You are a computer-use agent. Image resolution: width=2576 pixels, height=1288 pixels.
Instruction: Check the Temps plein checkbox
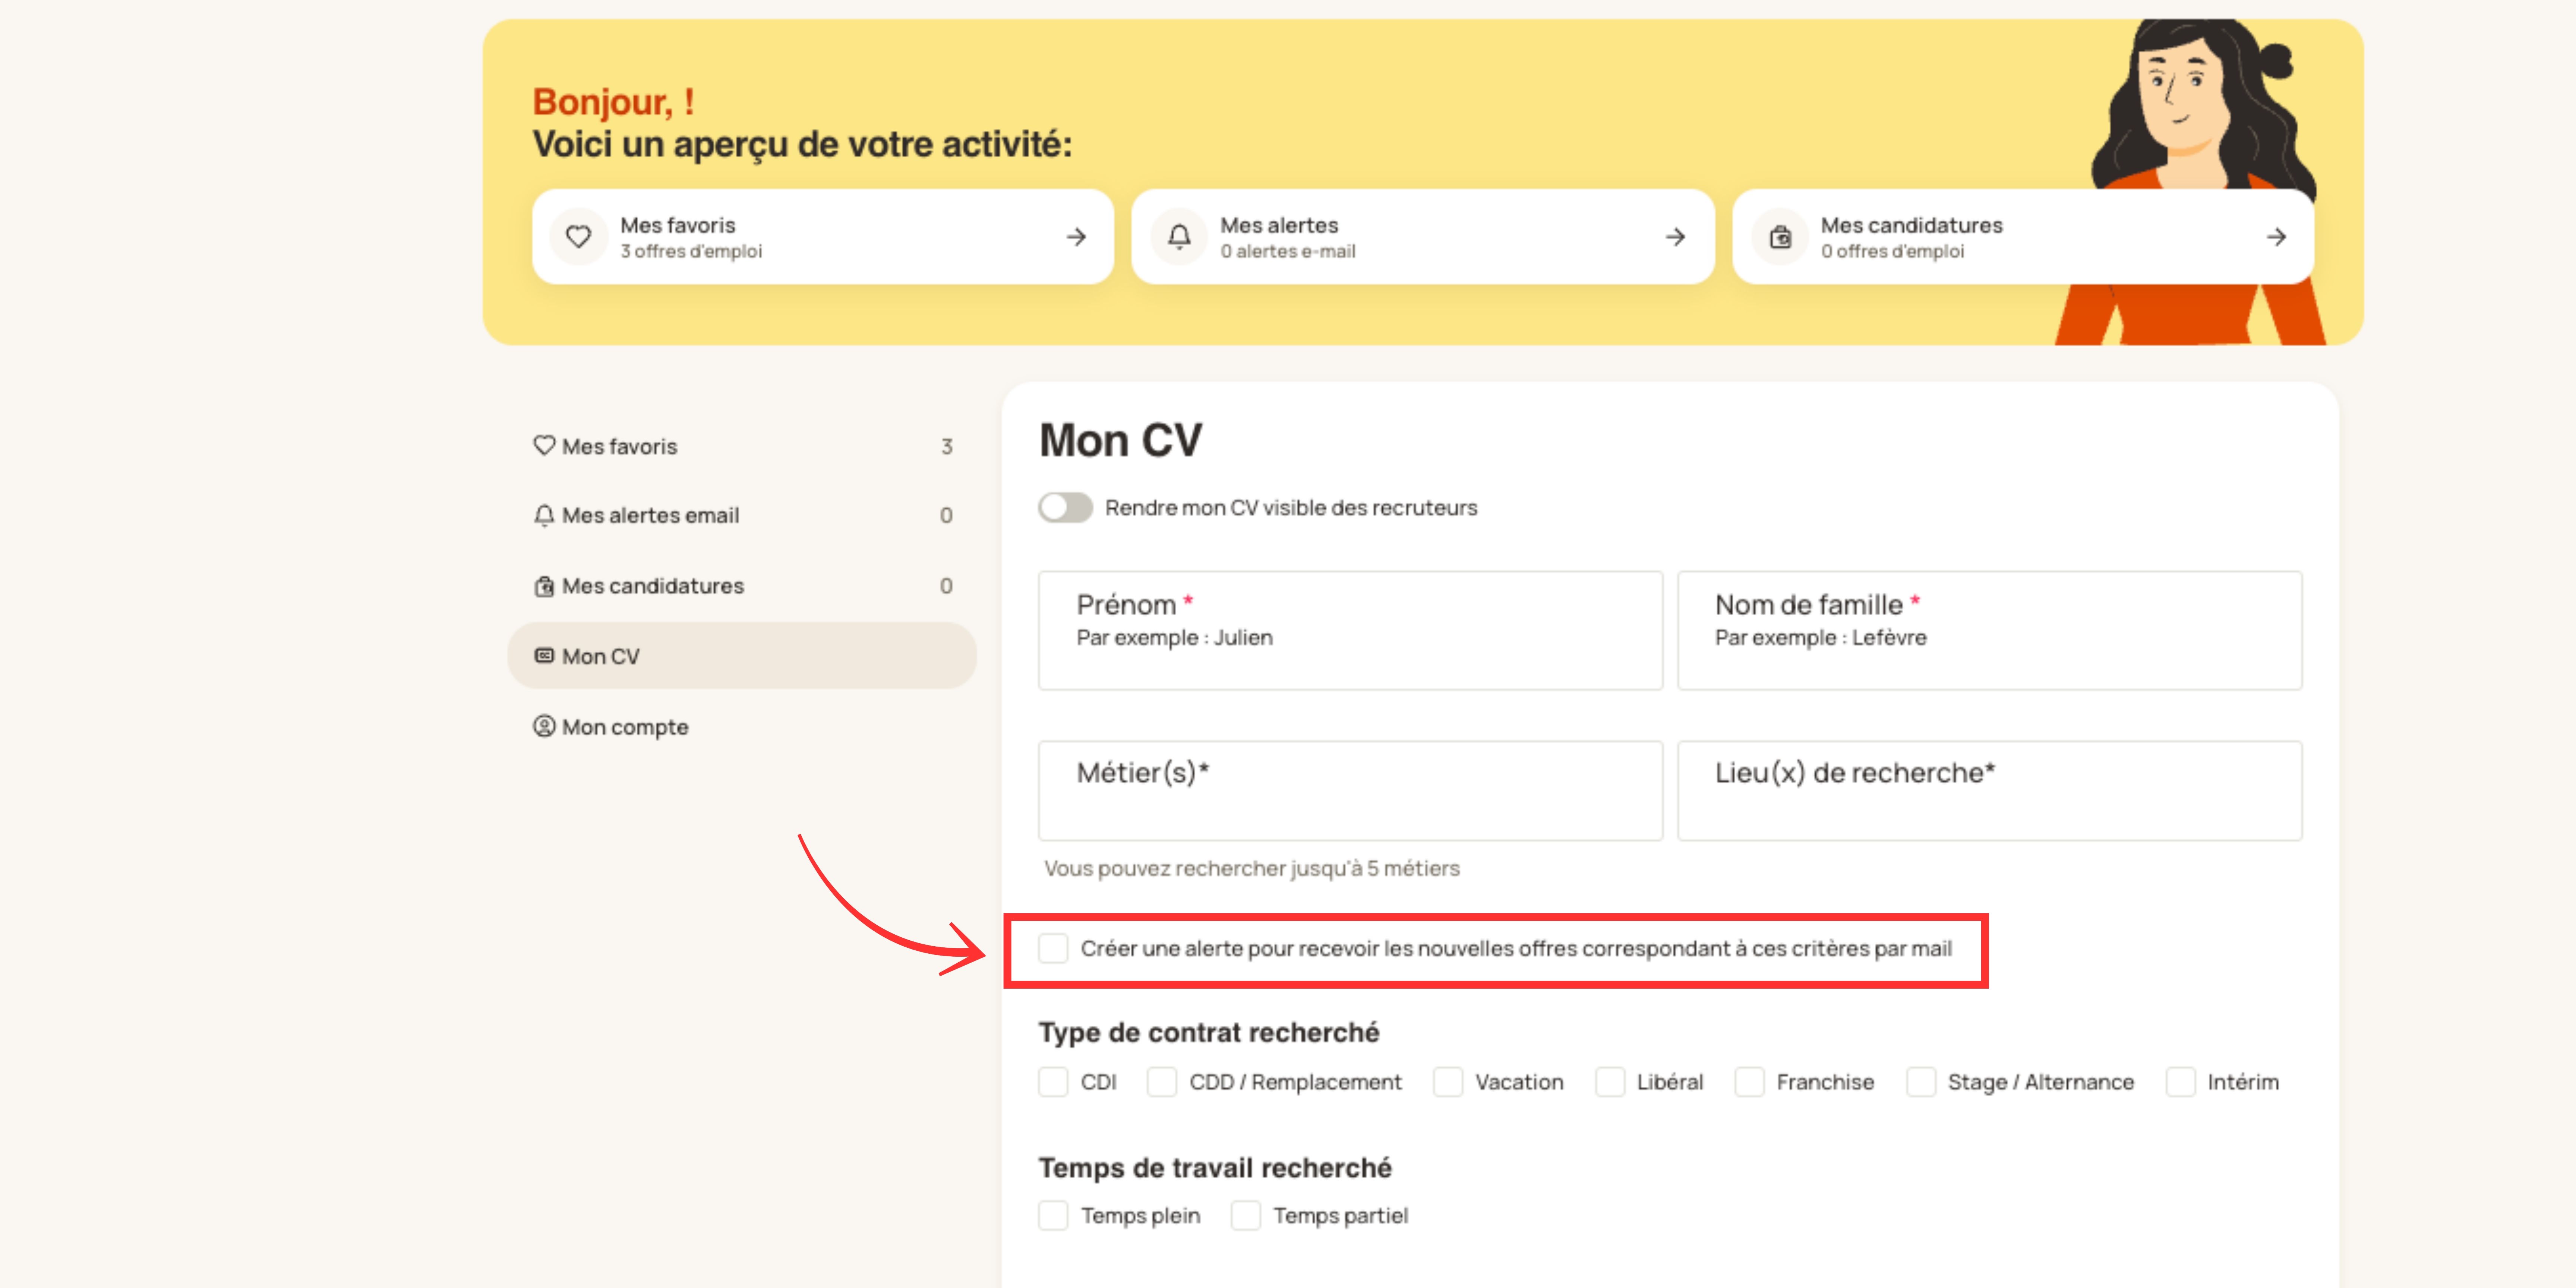click(x=1053, y=1216)
